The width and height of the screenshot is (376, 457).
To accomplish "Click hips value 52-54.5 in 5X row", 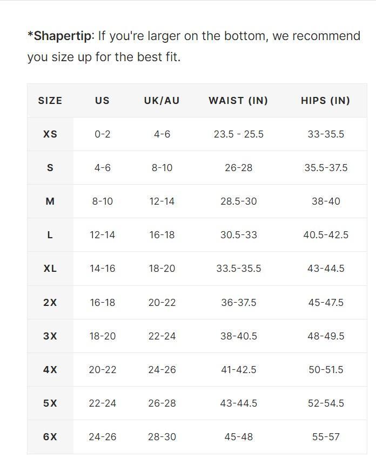I will (x=326, y=403).
